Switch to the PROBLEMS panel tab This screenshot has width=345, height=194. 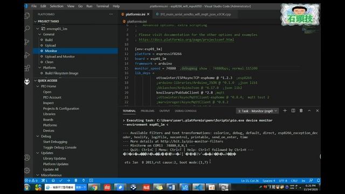click(147, 111)
